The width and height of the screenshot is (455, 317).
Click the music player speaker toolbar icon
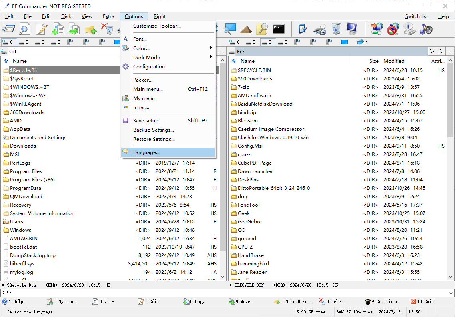(426, 29)
